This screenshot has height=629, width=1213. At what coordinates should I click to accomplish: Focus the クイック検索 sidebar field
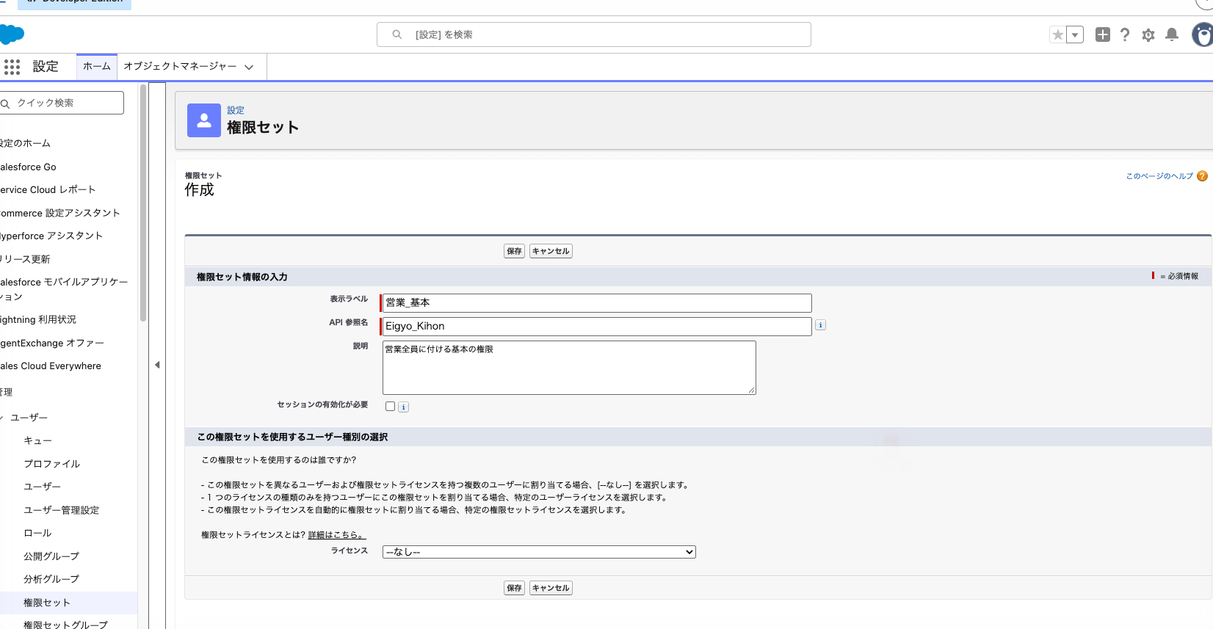pos(62,103)
